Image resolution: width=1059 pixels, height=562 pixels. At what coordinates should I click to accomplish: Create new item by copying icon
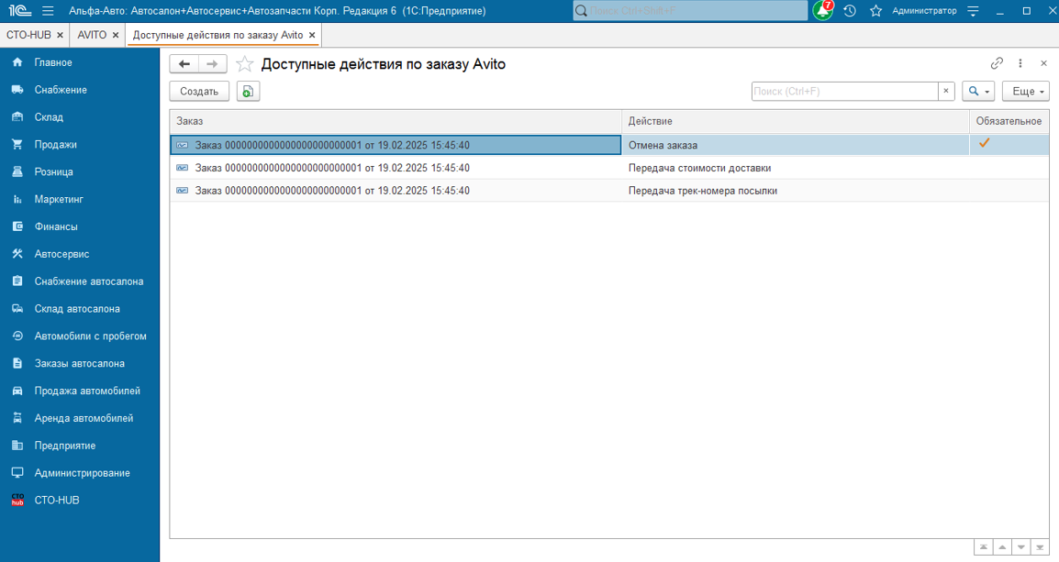pos(248,91)
